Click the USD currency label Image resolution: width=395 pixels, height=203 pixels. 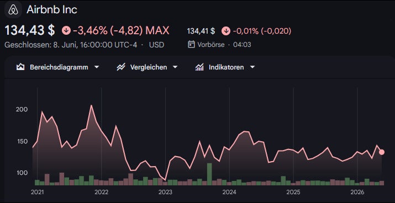coord(156,45)
